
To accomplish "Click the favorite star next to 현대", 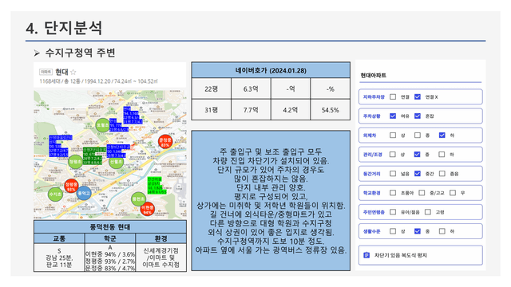I will [73, 72].
